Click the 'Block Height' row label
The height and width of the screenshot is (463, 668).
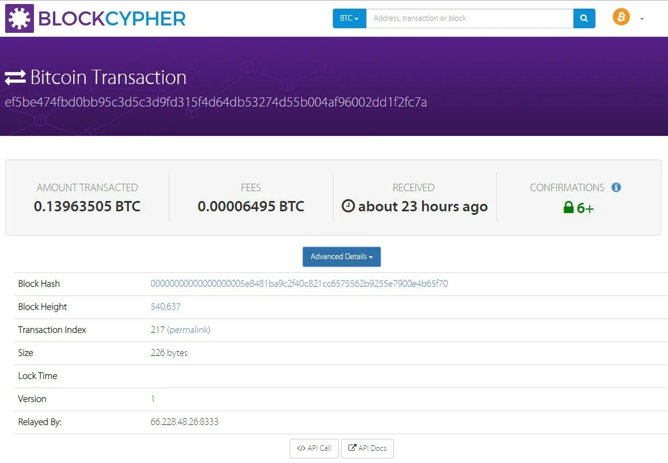point(42,307)
